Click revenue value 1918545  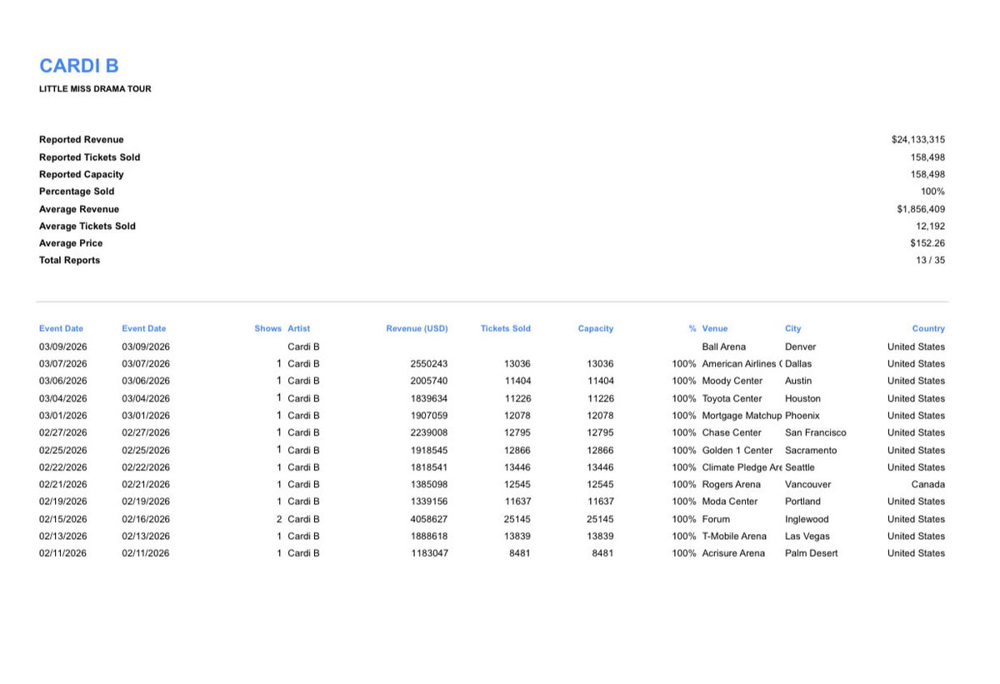[x=429, y=450]
